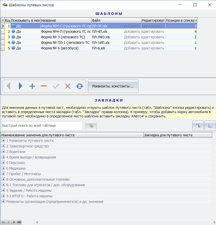Expand '9 Задание / Работа машины' group

pyautogui.click(x=3, y=190)
